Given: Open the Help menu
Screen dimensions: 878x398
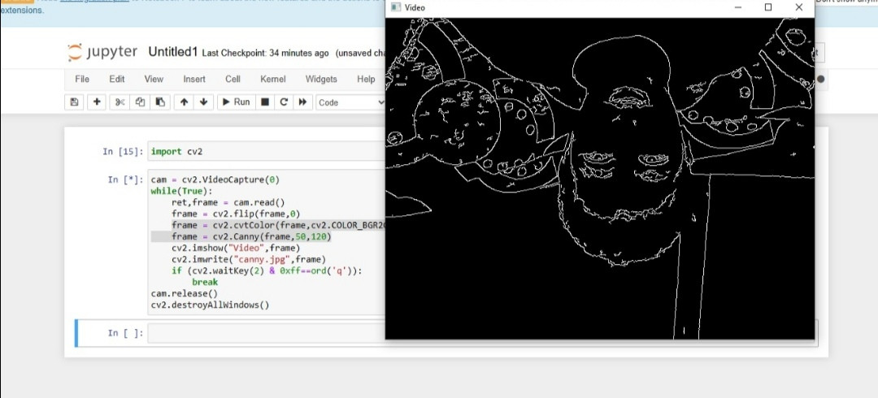Looking at the screenshot, I should point(366,79).
